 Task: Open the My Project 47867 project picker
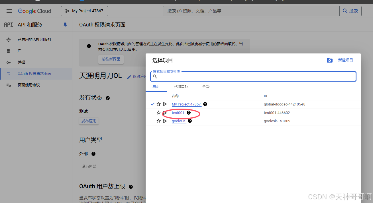[x=84, y=11]
